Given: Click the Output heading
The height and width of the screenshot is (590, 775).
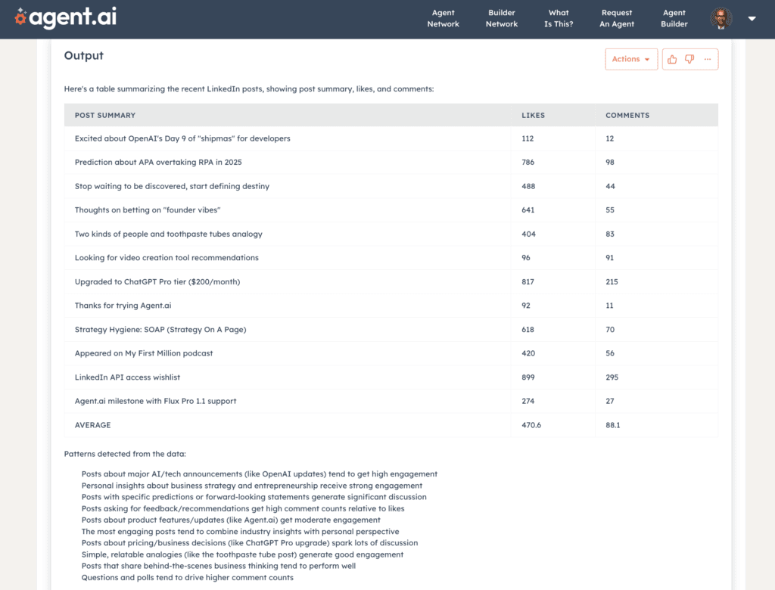Looking at the screenshot, I should click(x=83, y=56).
